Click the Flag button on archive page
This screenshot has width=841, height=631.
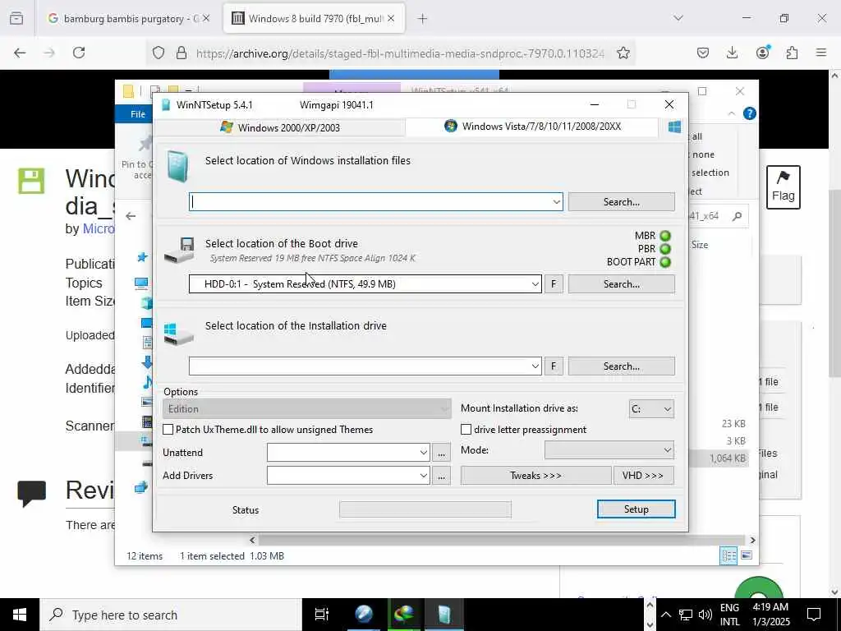point(783,187)
